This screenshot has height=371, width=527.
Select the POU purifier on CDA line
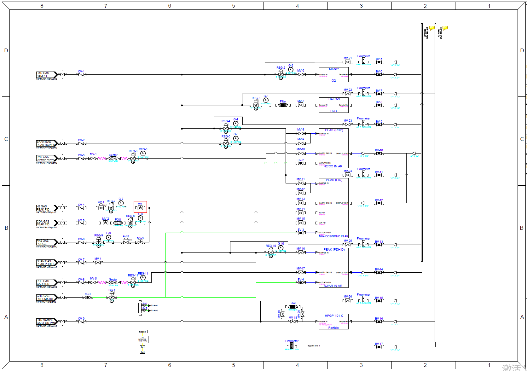pyautogui.click(x=118, y=223)
